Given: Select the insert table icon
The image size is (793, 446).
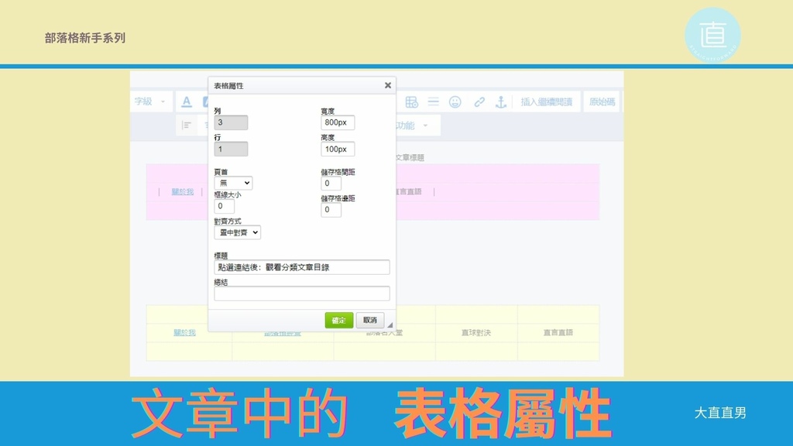Looking at the screenshot, I should pos(414,101).
